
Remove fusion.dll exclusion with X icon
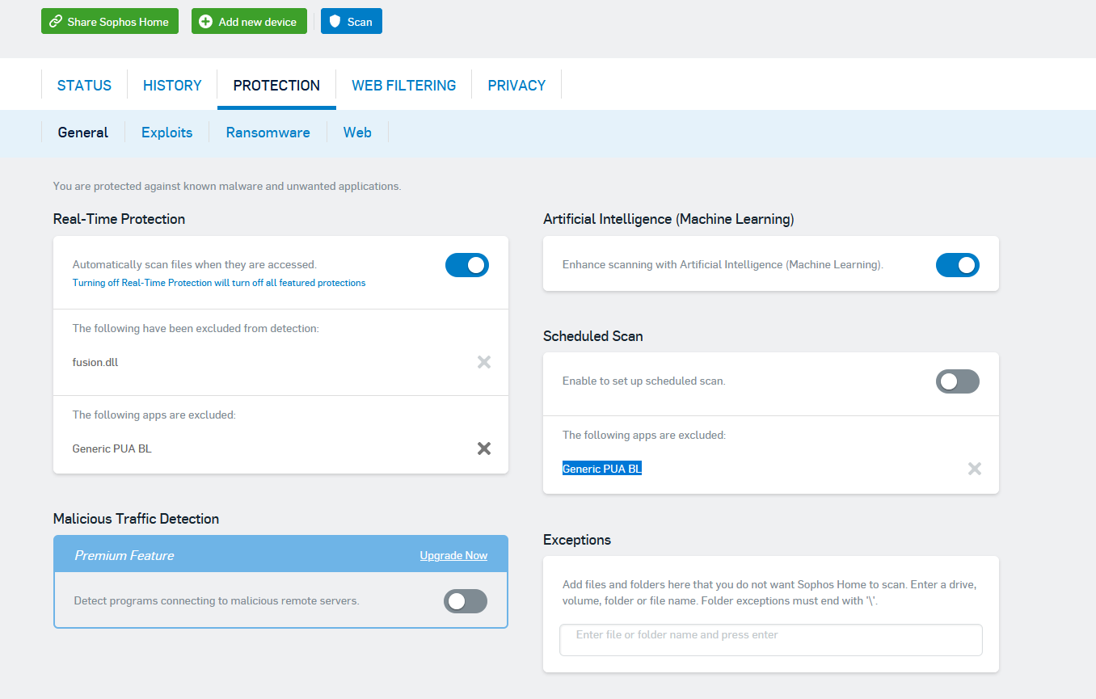tap(484, 362)
